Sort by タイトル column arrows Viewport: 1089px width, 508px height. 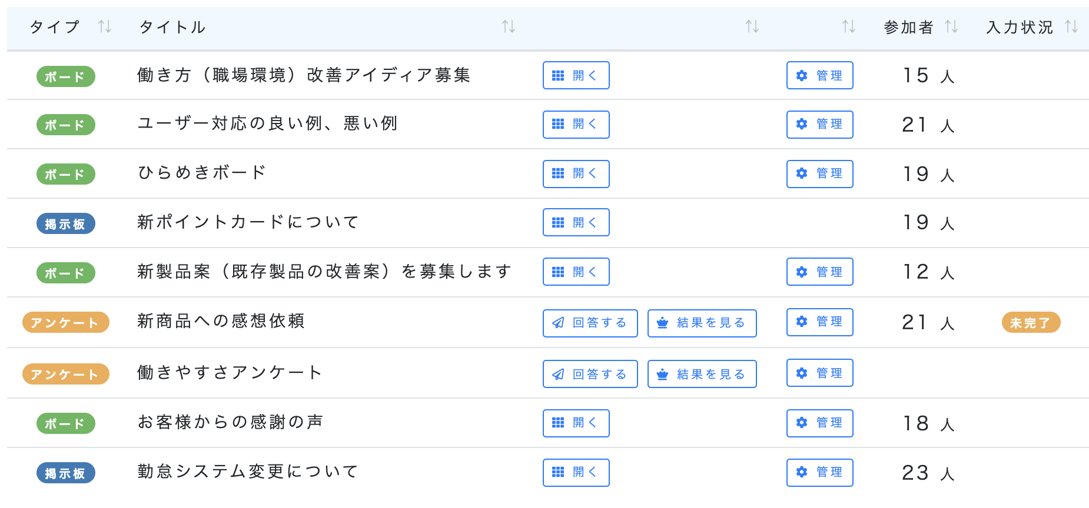509,26
